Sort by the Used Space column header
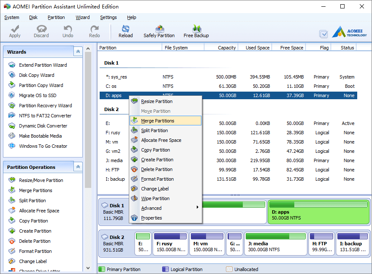 (255, 48)
